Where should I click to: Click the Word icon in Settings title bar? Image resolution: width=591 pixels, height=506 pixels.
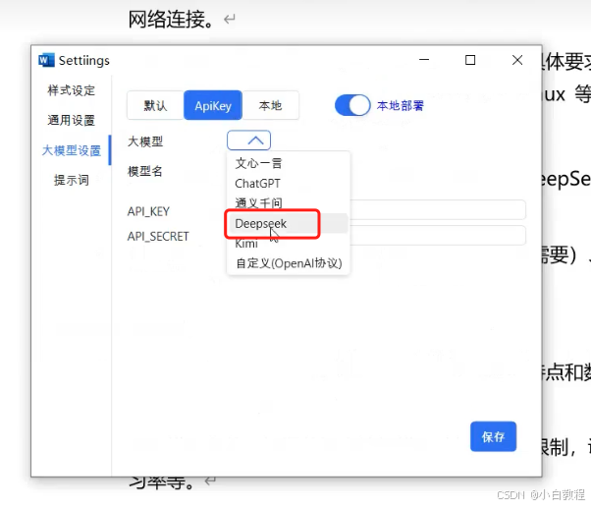(46, 60)
